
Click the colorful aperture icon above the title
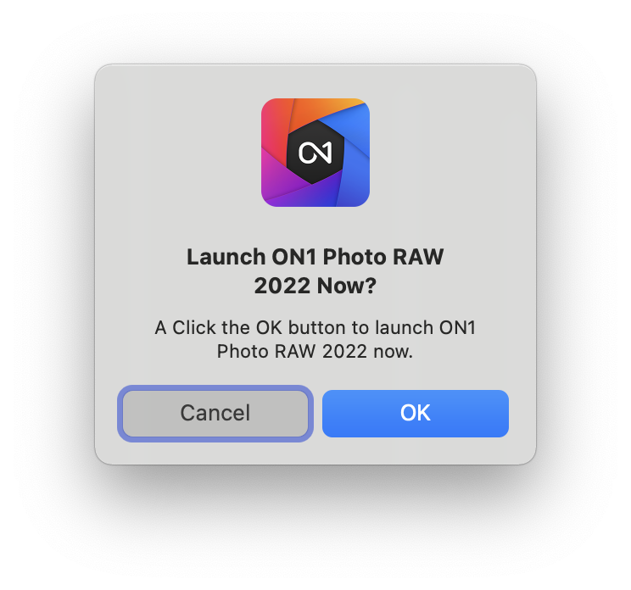(315, 153)
